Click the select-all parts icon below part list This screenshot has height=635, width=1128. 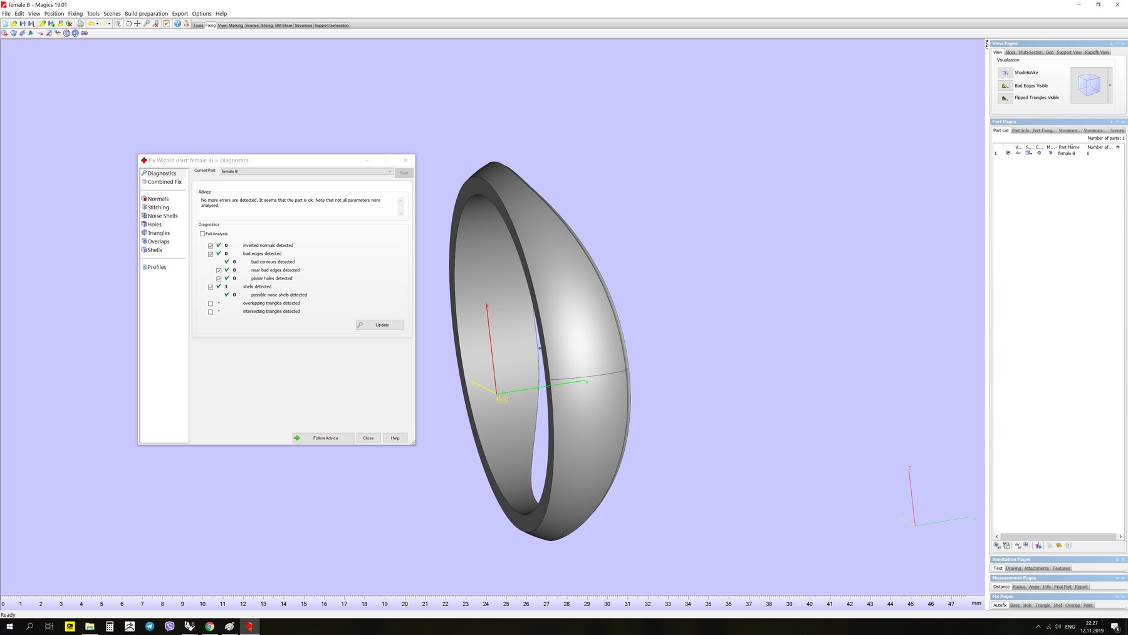997,545
